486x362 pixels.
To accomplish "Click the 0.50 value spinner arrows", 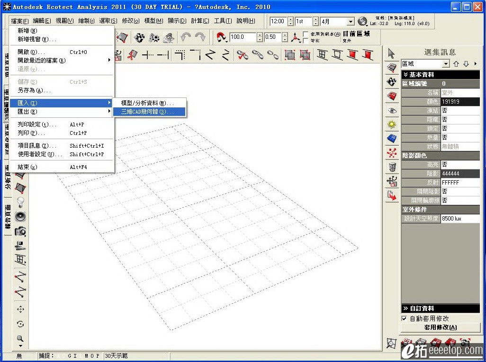I will (285, 37).
